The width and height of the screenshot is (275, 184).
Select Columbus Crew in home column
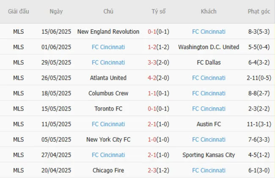[108, 93]
